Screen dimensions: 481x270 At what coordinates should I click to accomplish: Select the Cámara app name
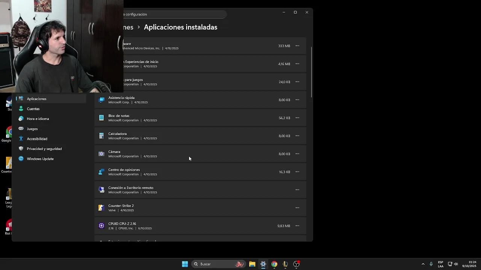click(114, 152)
